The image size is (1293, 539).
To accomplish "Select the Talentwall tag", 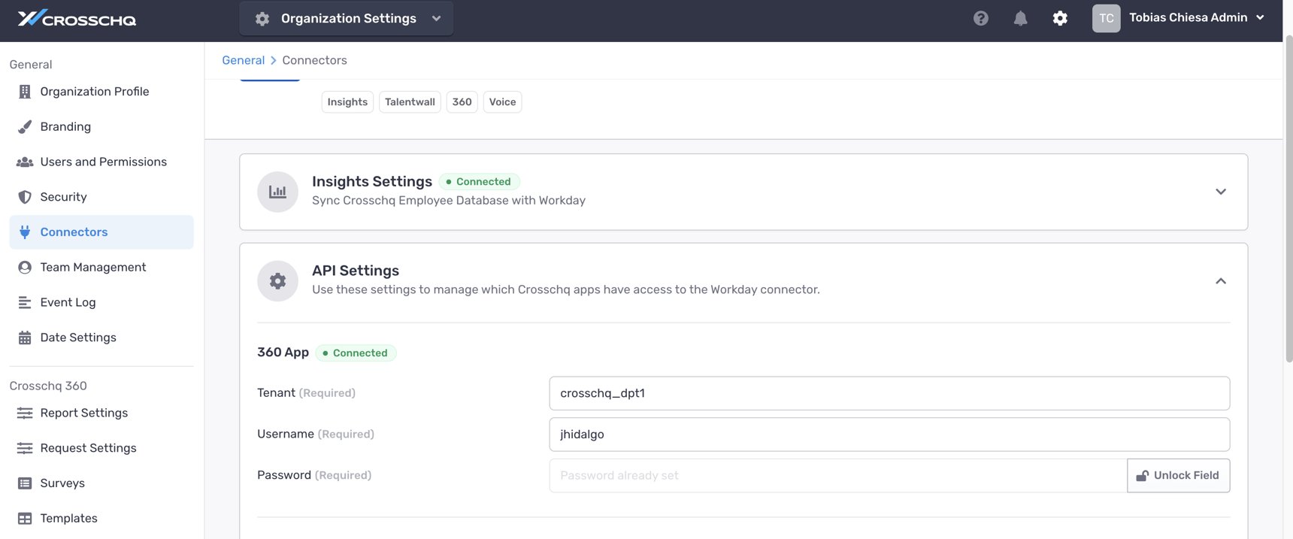I will [x=410, y=102].
